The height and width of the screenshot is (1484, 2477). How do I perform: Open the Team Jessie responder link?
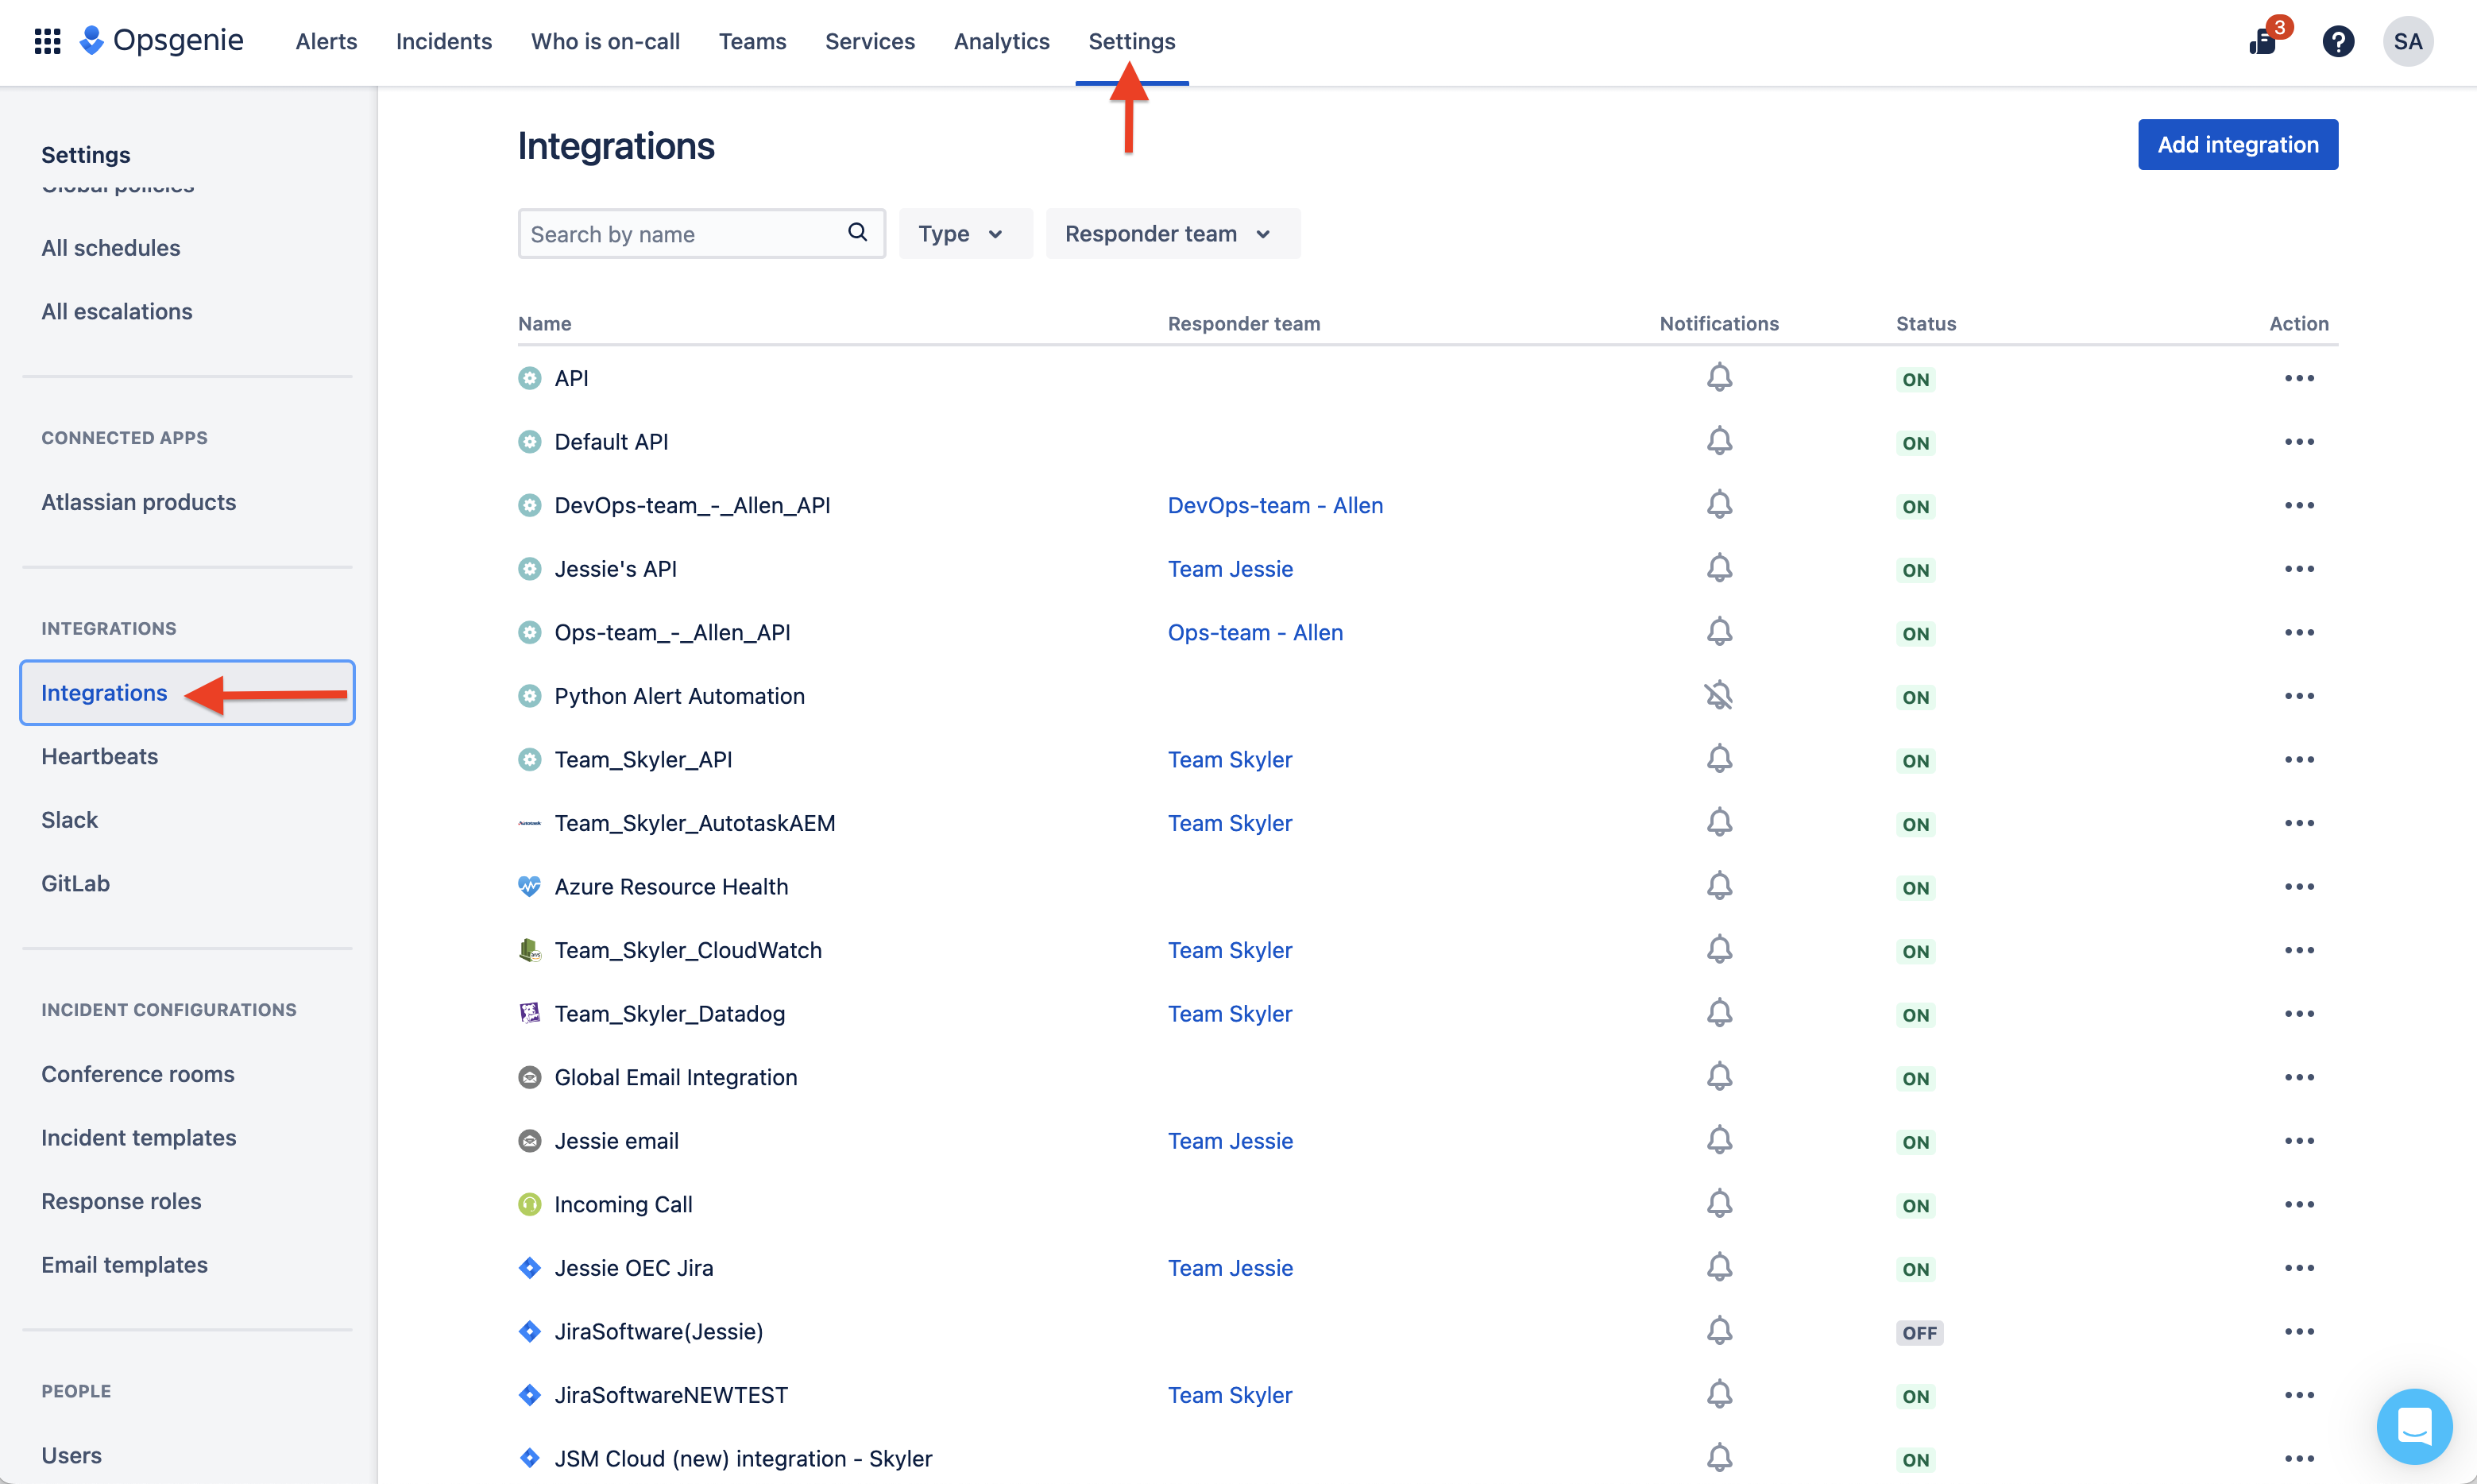(1230, 568)
